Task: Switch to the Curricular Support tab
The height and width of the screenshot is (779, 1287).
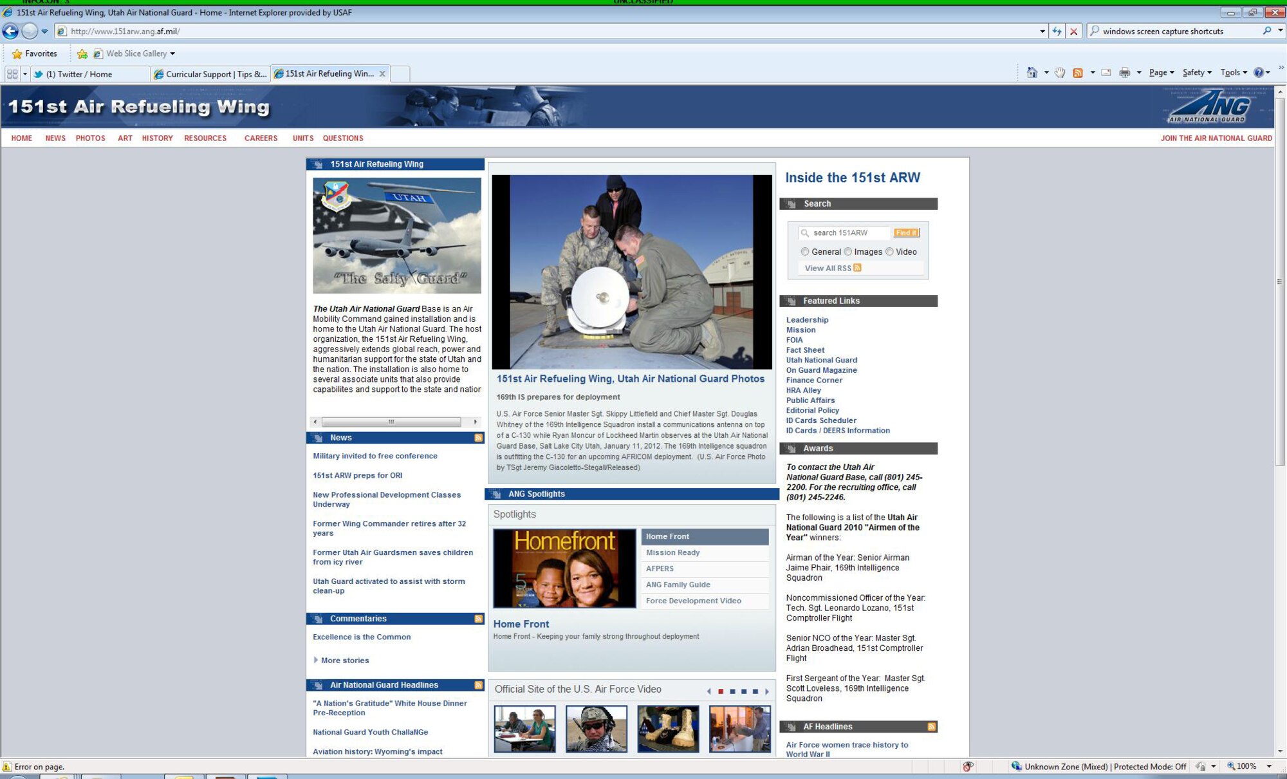Action: click(x=210, y=74)
